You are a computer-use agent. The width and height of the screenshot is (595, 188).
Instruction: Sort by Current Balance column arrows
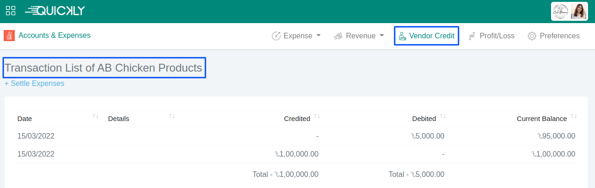click(574, 116)
